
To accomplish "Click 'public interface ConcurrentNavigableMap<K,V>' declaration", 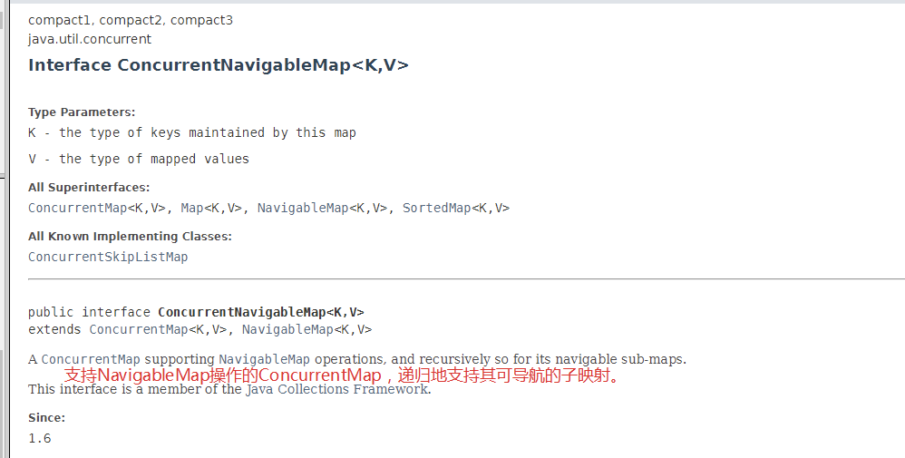I will tap(196, 313).
